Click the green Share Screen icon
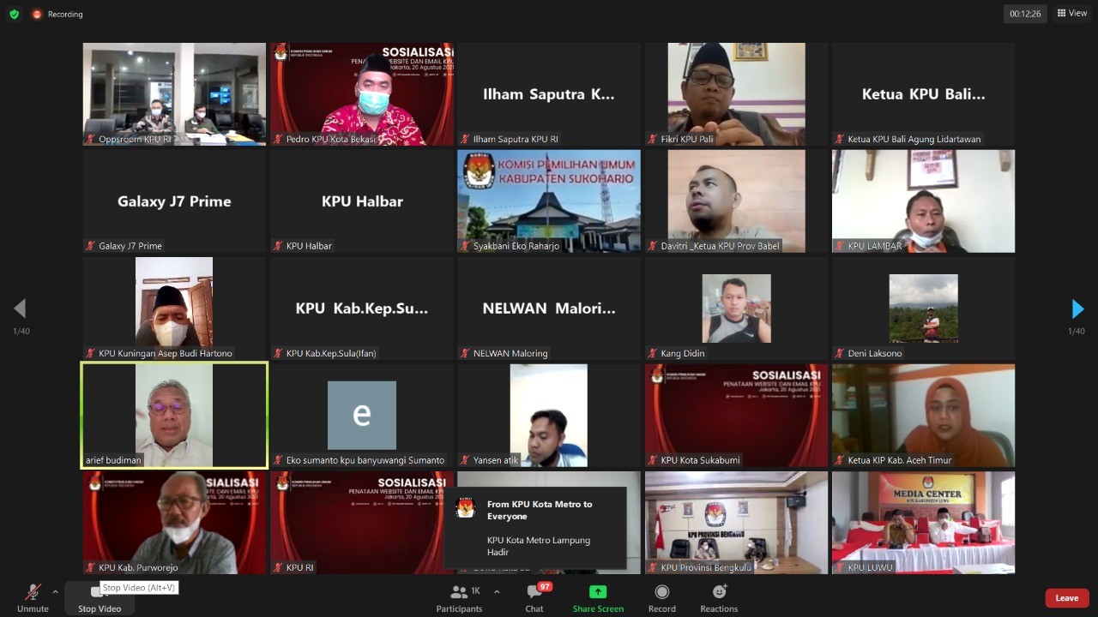The height and width of the screenshot is (617, 1098). pyautogui.click(x=598, y=592)
